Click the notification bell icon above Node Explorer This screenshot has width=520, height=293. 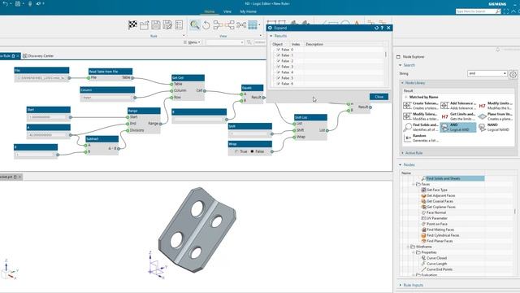[497, 50]
